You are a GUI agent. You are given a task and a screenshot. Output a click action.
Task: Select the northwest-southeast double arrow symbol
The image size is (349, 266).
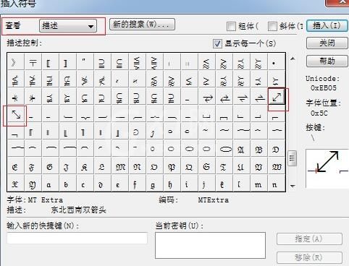(x=16, y=115)
